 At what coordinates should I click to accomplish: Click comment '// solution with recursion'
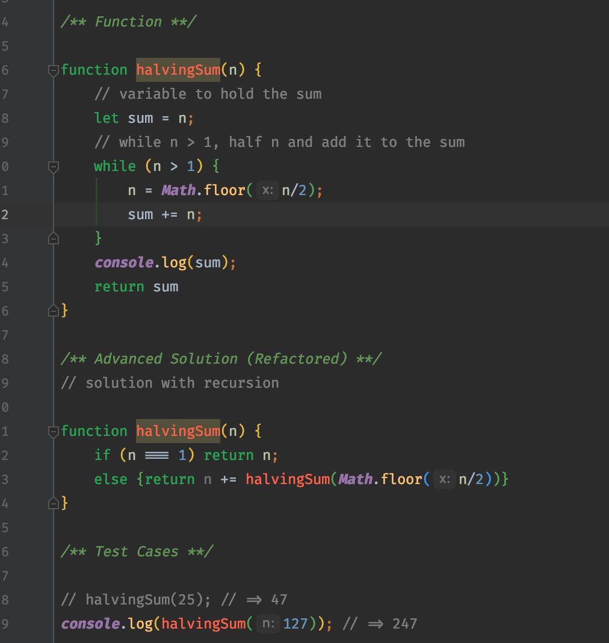click(x=170, y=383)
